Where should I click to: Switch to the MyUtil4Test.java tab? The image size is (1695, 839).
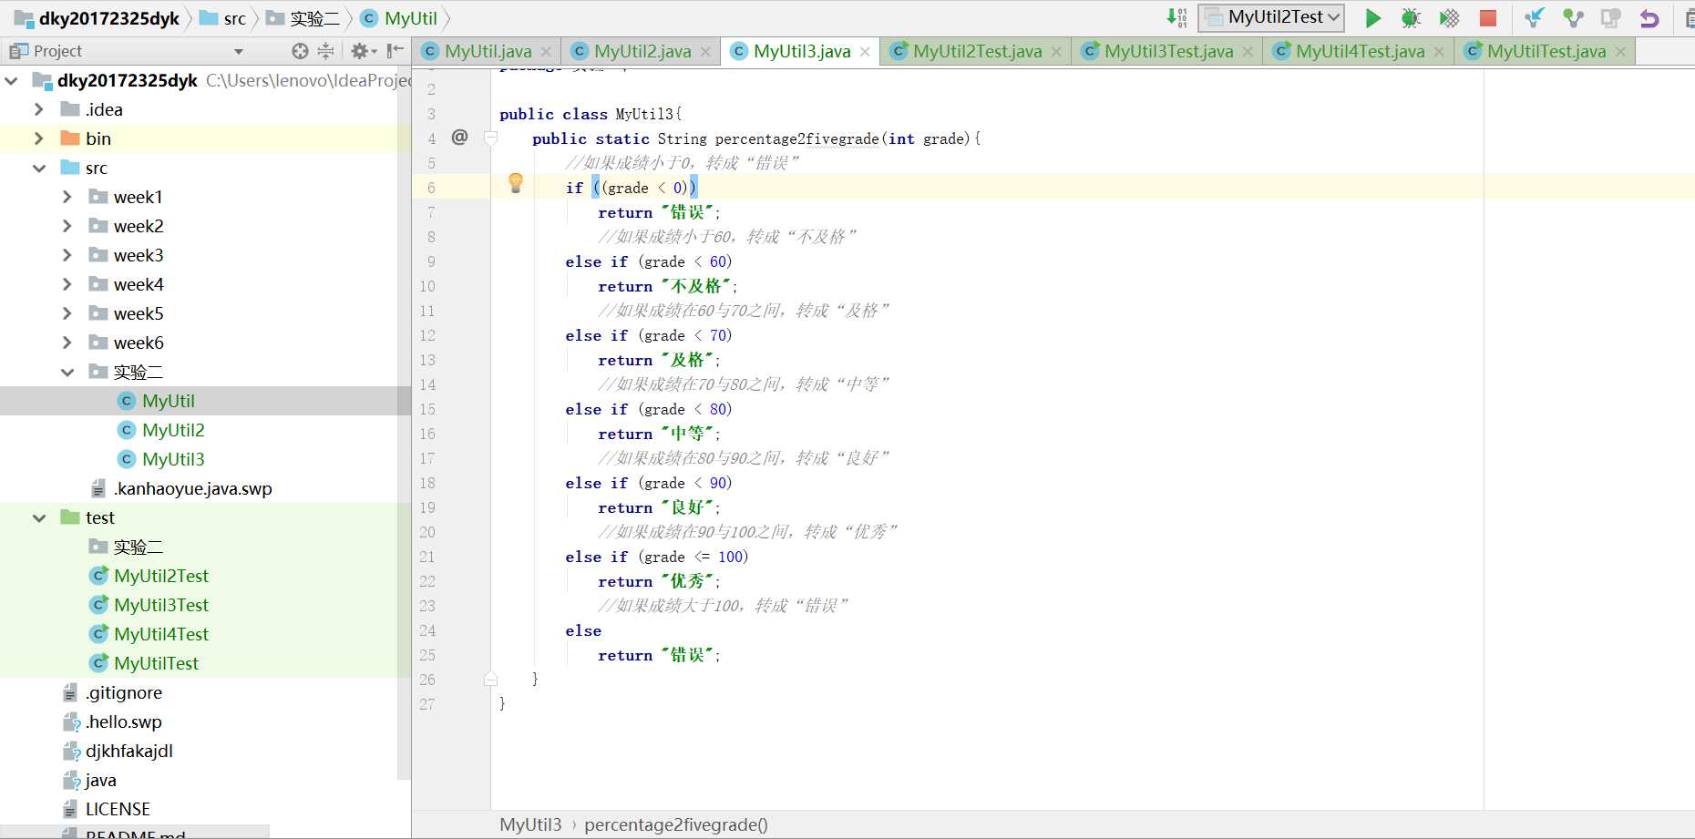1359,52
